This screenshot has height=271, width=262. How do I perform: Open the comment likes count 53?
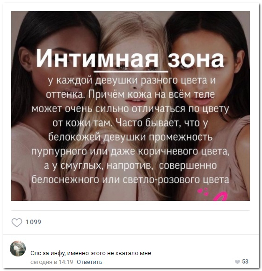coord(245,262)
